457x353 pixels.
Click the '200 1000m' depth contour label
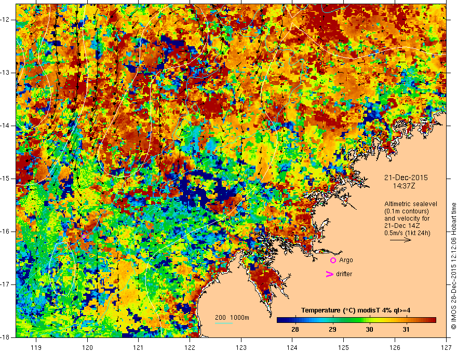coord(232,318)
